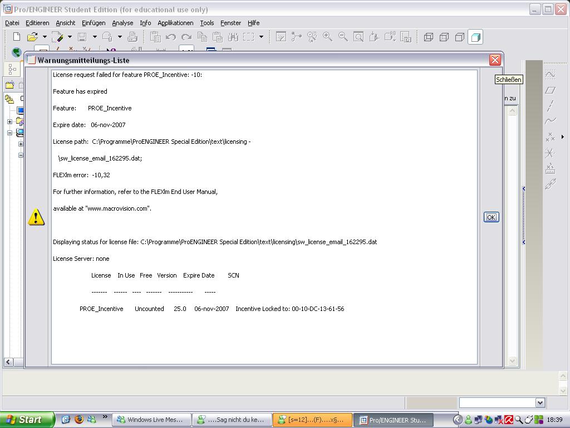Click the dashed selection box icon

[249, 37]
